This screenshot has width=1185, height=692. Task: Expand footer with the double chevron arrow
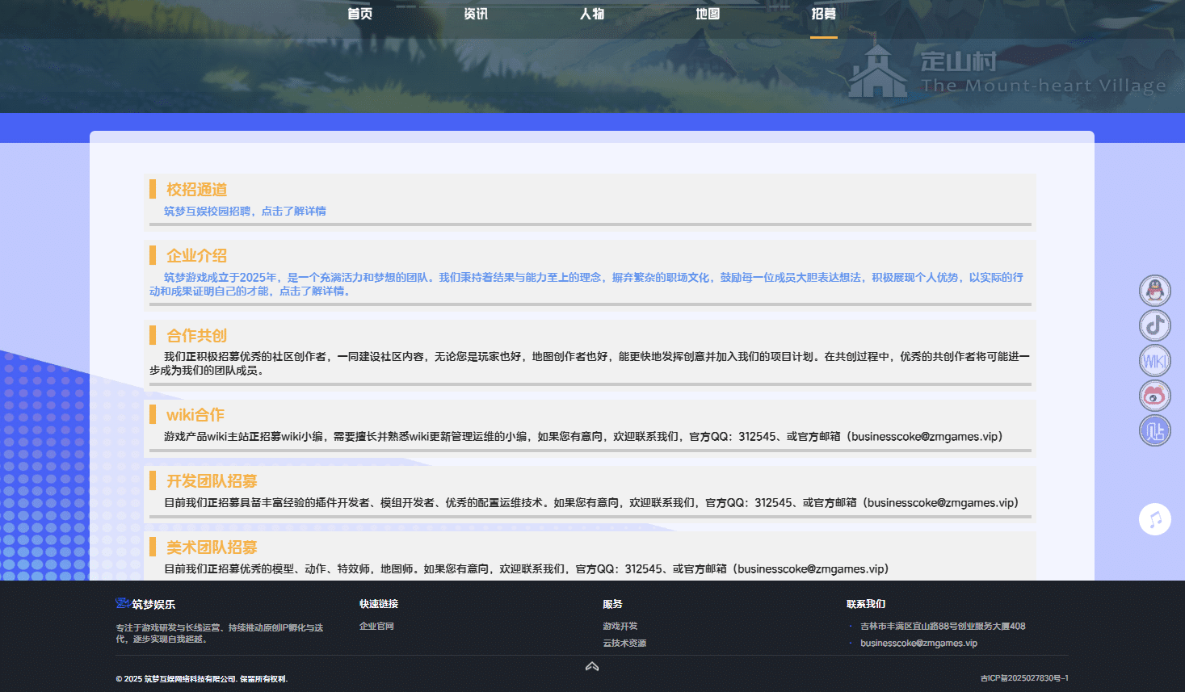pyautogui.click(x=592, y=666)
